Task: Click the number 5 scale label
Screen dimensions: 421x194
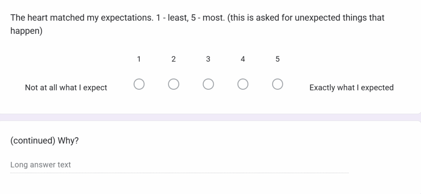Action: (x=278, y=59)
